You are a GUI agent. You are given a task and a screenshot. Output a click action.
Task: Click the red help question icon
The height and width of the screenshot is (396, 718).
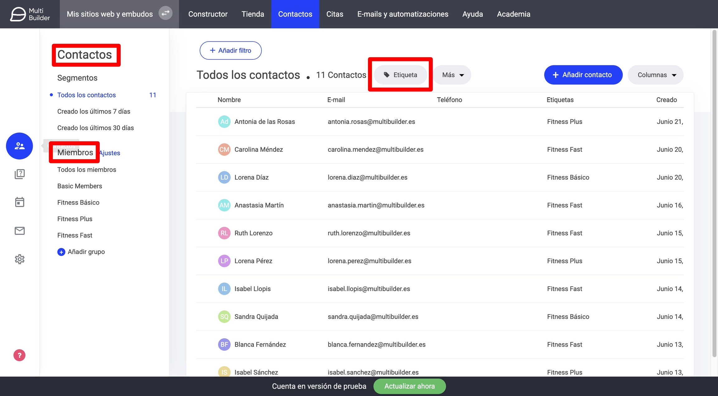click(x=19, y=355)
